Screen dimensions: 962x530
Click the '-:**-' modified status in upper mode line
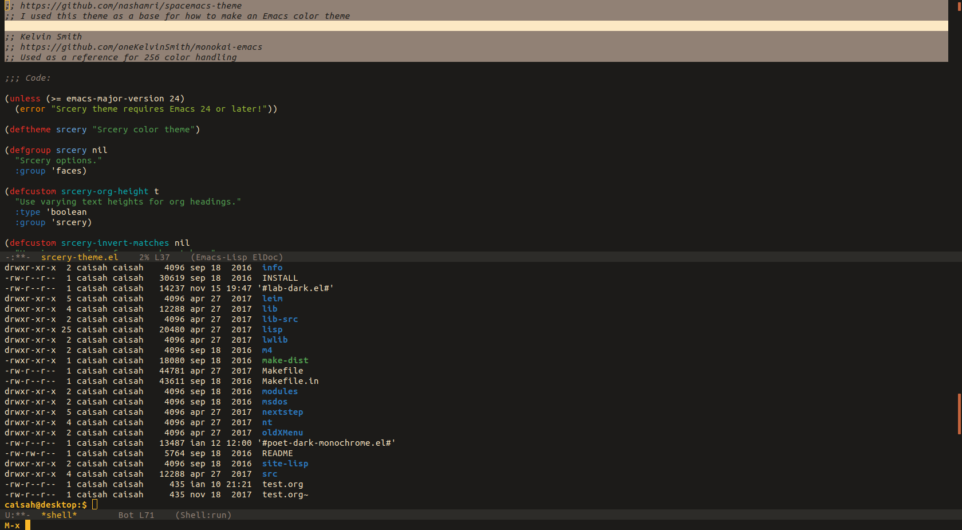[17, 257]
